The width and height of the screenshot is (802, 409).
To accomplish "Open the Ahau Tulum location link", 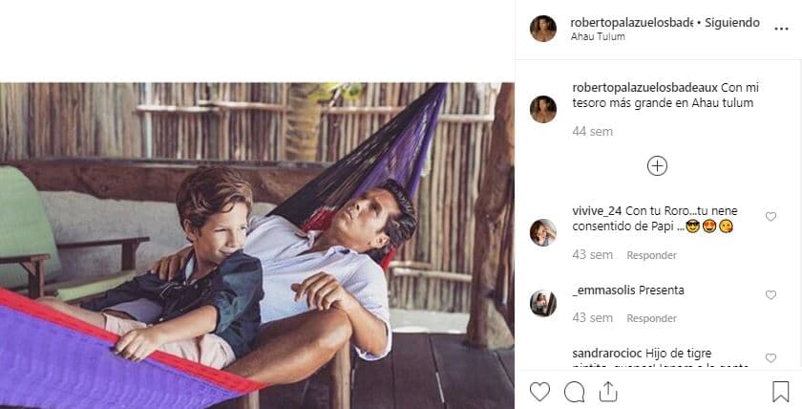I will coord(598,37).
